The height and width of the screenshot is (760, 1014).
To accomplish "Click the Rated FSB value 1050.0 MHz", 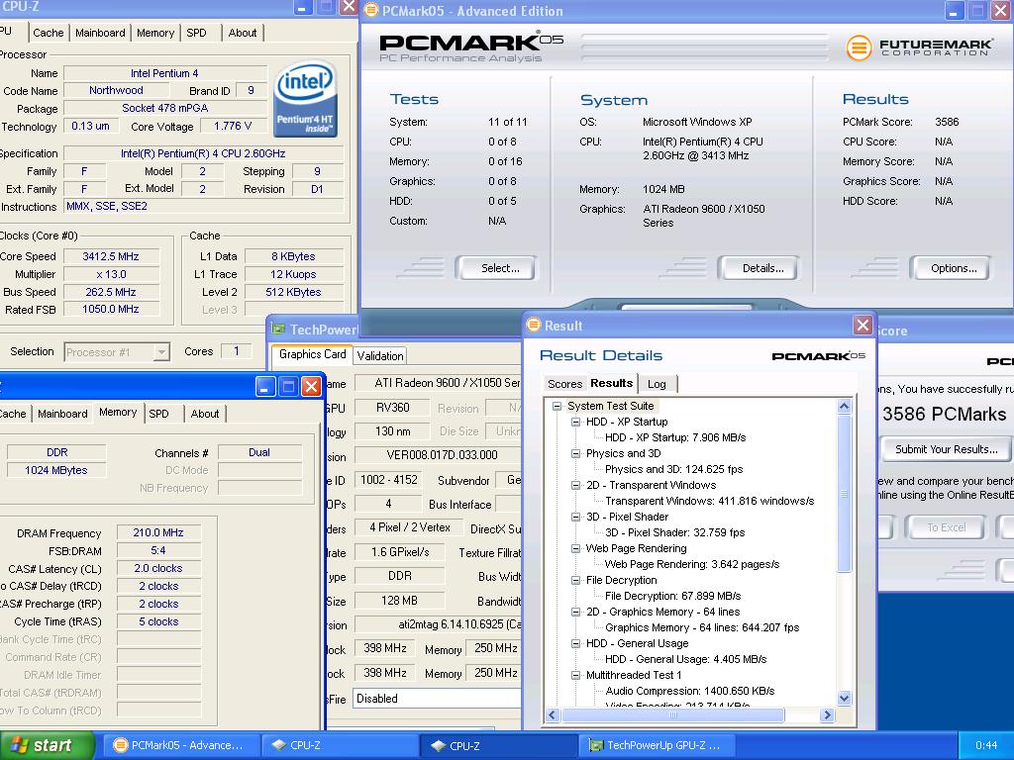I will [111, 310].
